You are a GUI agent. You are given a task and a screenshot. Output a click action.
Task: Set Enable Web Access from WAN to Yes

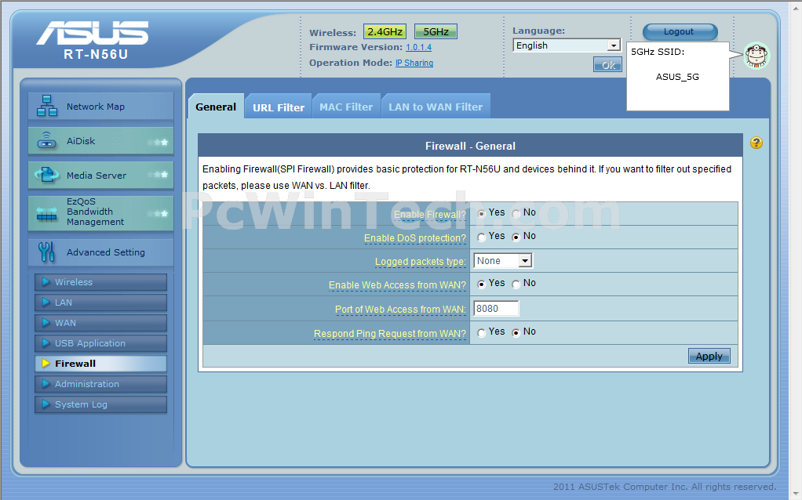click(481, 284)
